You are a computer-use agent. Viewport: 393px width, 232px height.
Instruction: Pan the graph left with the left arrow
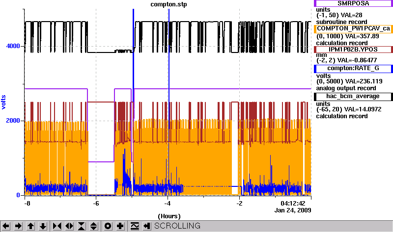tap(6, 226)
